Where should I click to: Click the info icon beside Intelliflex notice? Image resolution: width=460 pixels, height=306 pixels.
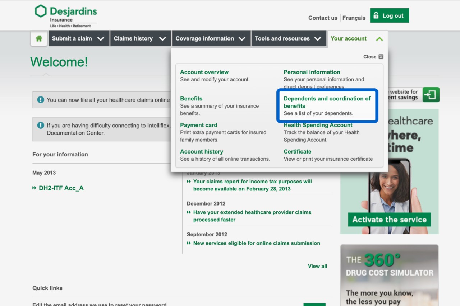pyautogui.click(x=41, y=126)
